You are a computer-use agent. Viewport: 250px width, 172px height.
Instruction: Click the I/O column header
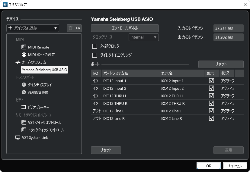96,73
